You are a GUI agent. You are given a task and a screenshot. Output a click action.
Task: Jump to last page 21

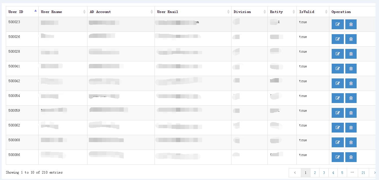(x=363, y=173)
